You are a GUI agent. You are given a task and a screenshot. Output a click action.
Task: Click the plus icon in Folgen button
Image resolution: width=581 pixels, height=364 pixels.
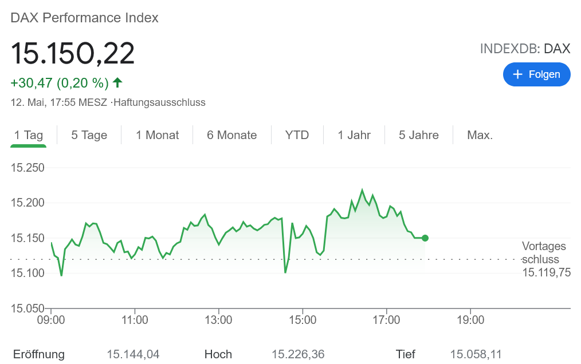518,74
